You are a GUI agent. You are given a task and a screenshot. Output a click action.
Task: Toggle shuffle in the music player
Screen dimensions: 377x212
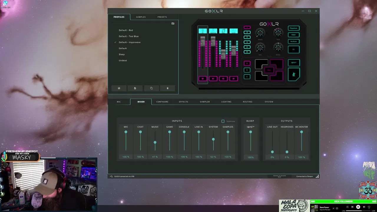347,207
